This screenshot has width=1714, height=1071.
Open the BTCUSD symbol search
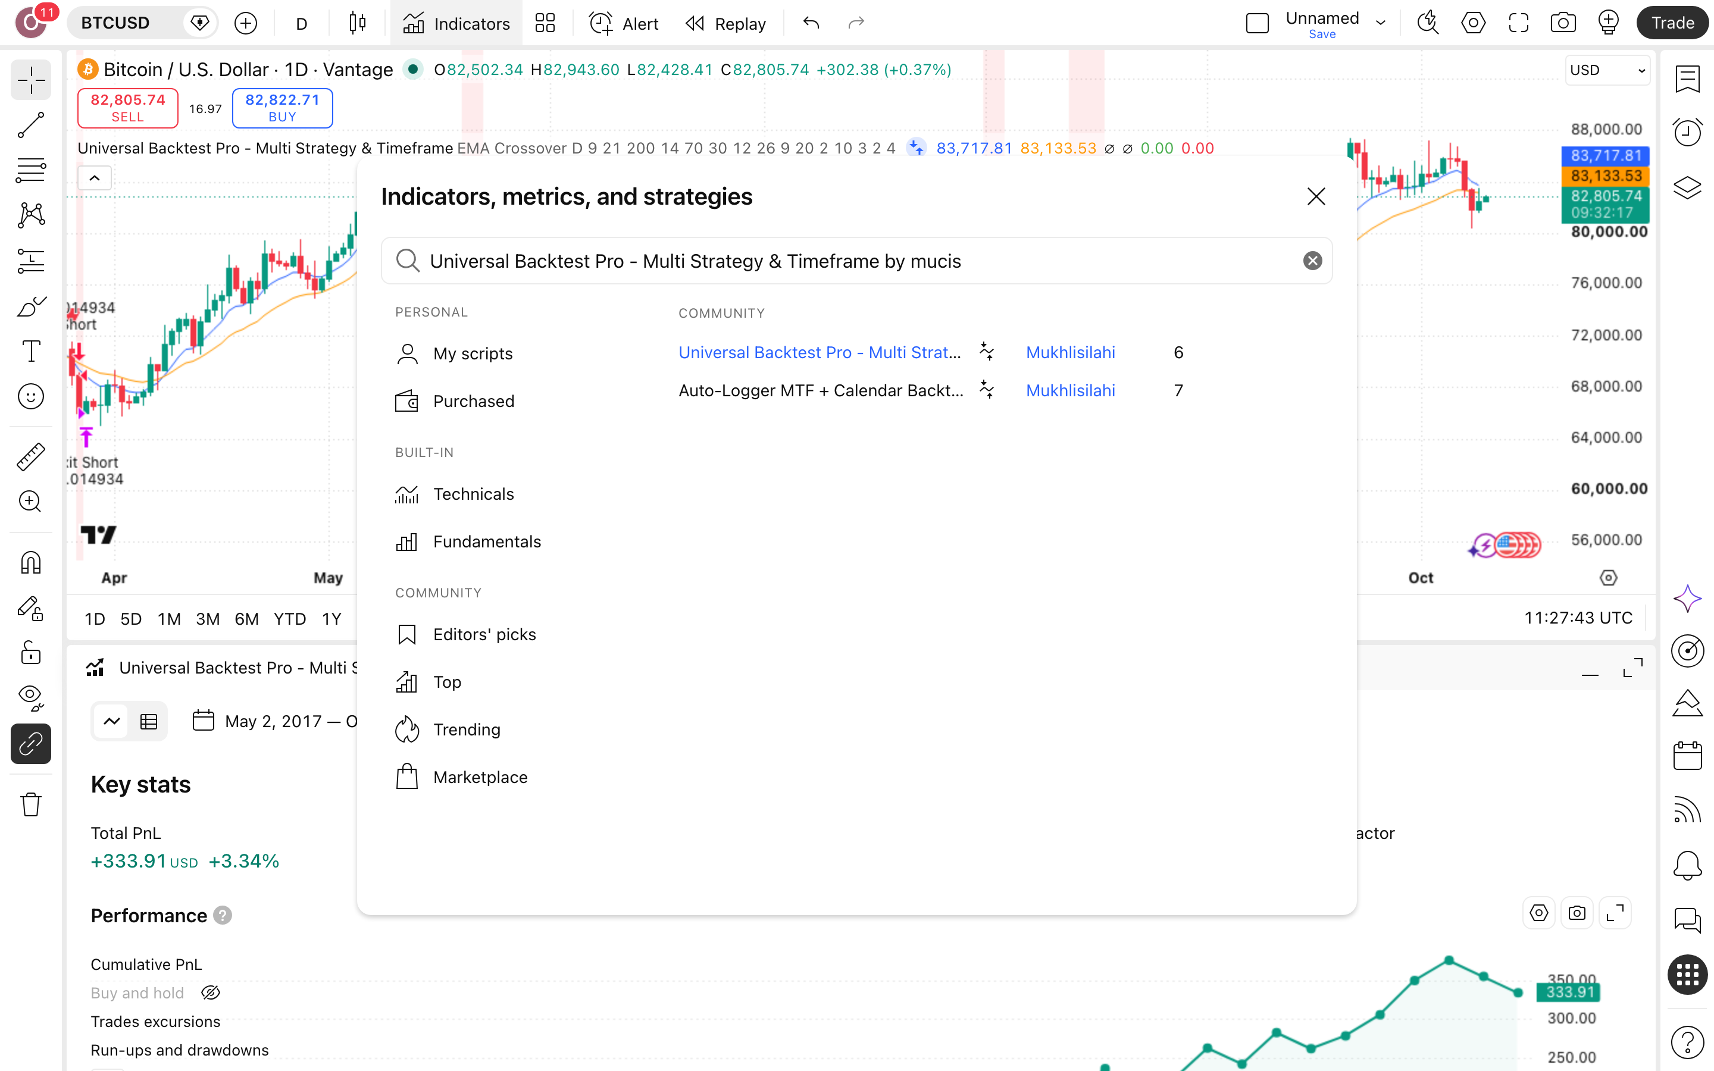pyautogui.click(x=115, y=23)
